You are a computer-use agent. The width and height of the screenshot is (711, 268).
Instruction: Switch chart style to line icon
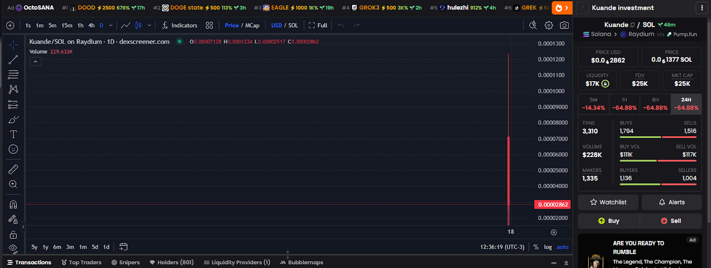click(126, 25)
